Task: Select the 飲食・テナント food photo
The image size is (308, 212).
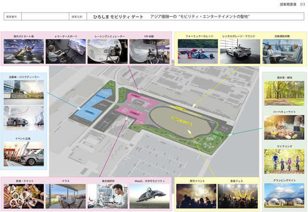Action: pos(24,196)
